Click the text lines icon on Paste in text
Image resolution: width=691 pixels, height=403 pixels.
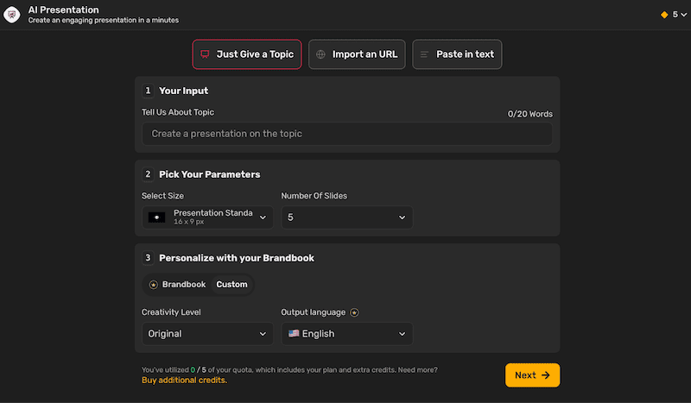click(424, 54)
